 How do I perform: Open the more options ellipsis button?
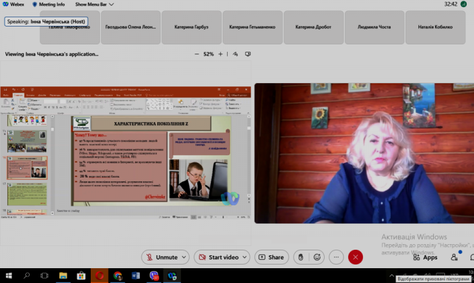pos(336,257)
